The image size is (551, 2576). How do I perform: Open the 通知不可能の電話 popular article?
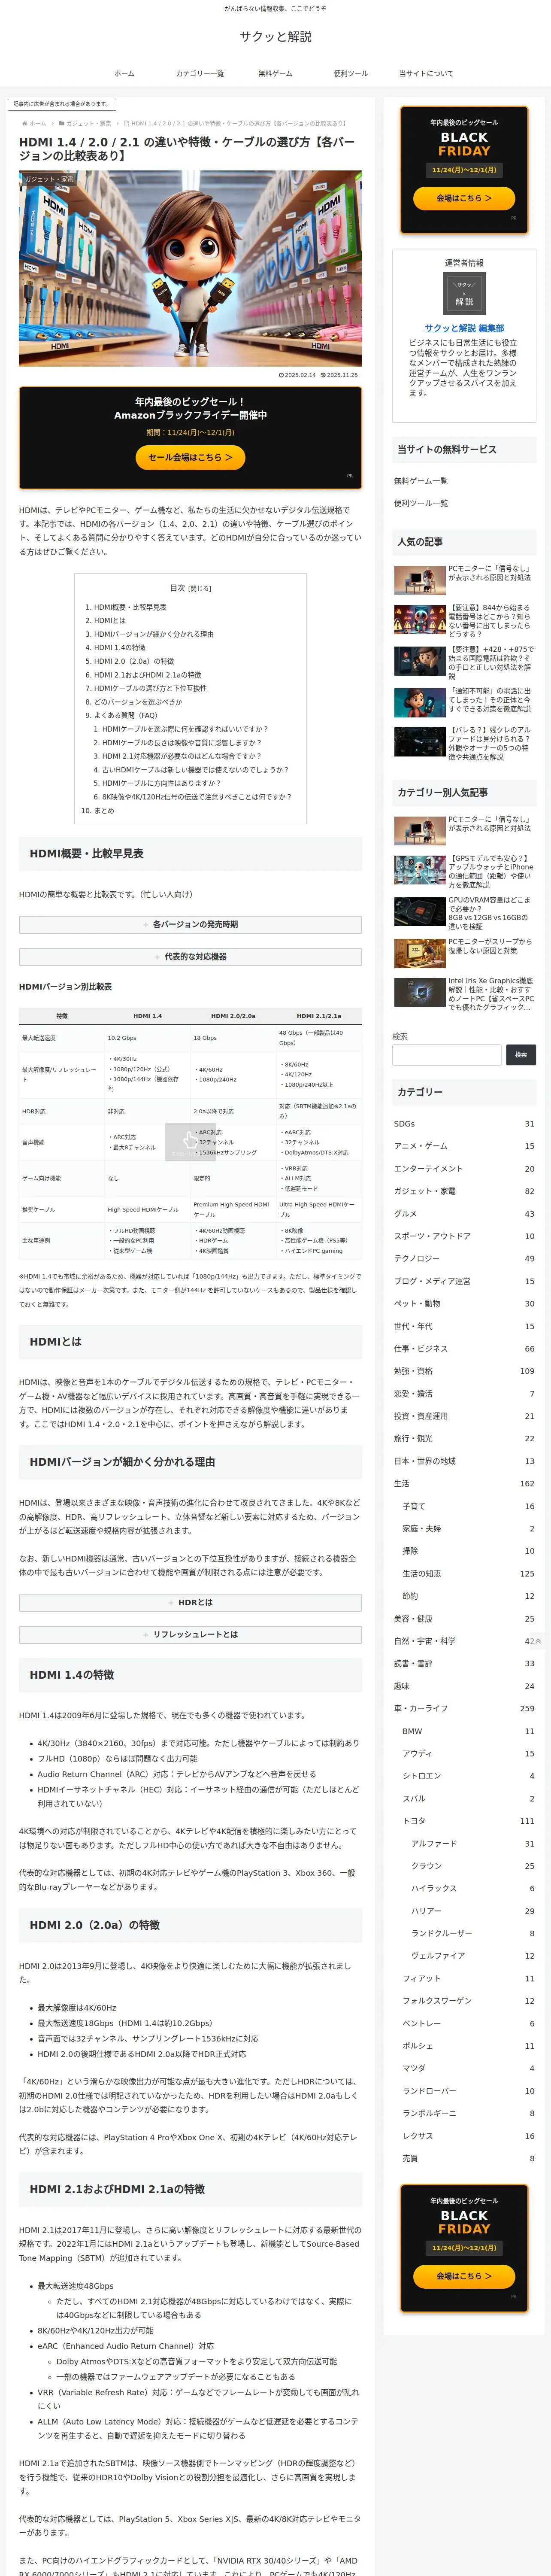tap(464, 702)
